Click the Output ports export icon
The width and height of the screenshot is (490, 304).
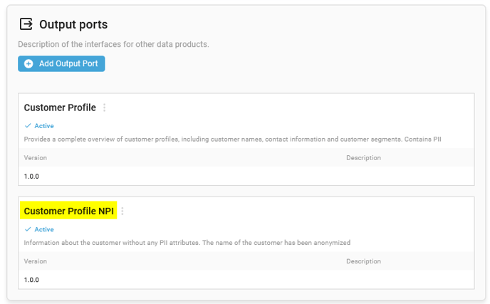26,24
